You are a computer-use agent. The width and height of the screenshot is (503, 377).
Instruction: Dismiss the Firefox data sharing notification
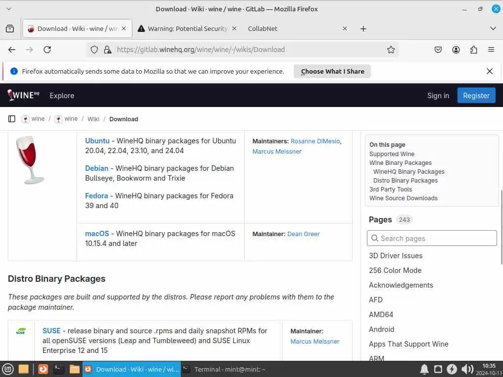(x=490, y=71)
